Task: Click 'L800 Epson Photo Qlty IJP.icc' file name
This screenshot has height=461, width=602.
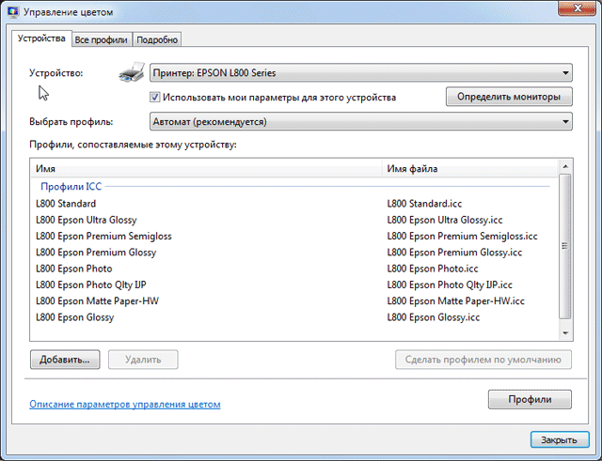Action: pos(450,284)
